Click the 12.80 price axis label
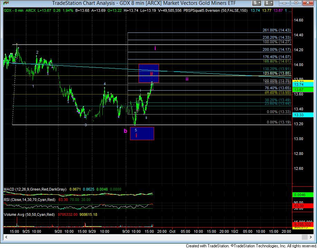The width and height of the screenshot is (317, 248). [298, 154]
